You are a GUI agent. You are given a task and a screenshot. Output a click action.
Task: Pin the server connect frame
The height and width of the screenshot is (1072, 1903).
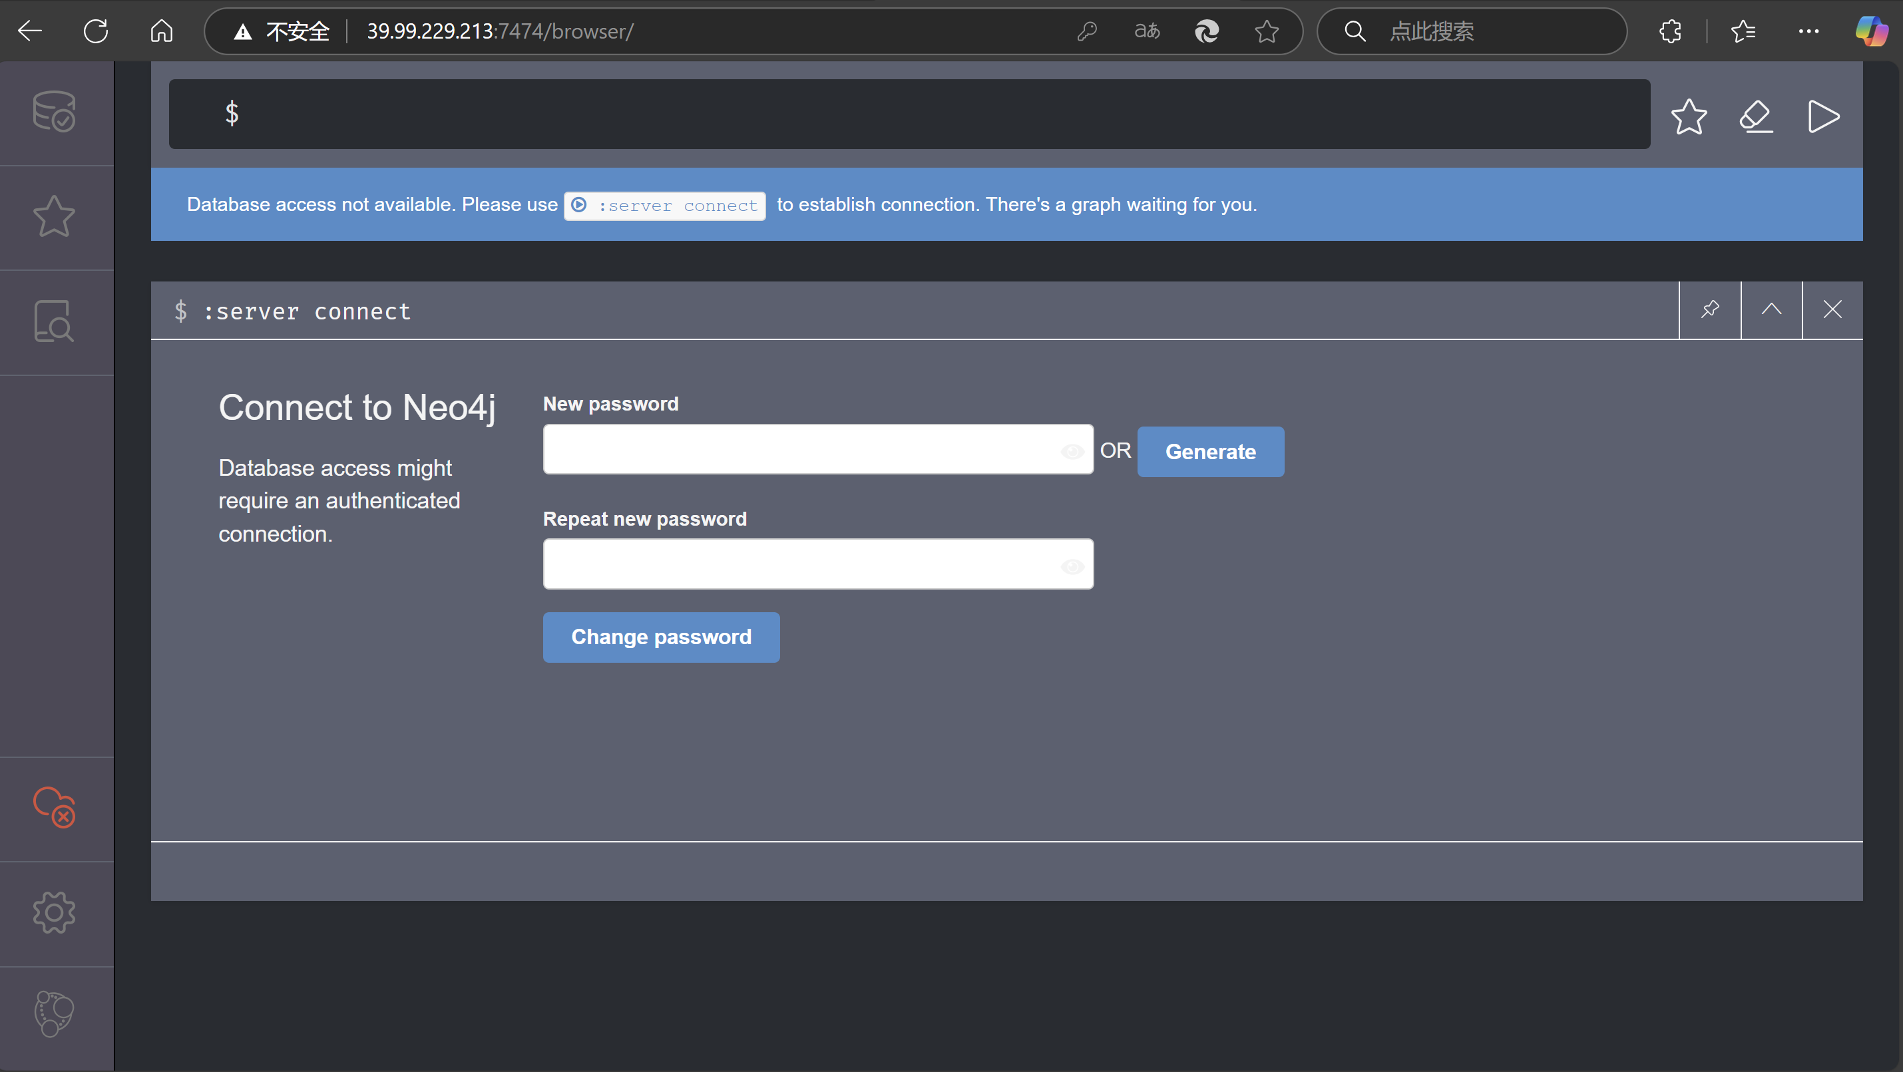pyautogui.click(x=1709, y=310)
